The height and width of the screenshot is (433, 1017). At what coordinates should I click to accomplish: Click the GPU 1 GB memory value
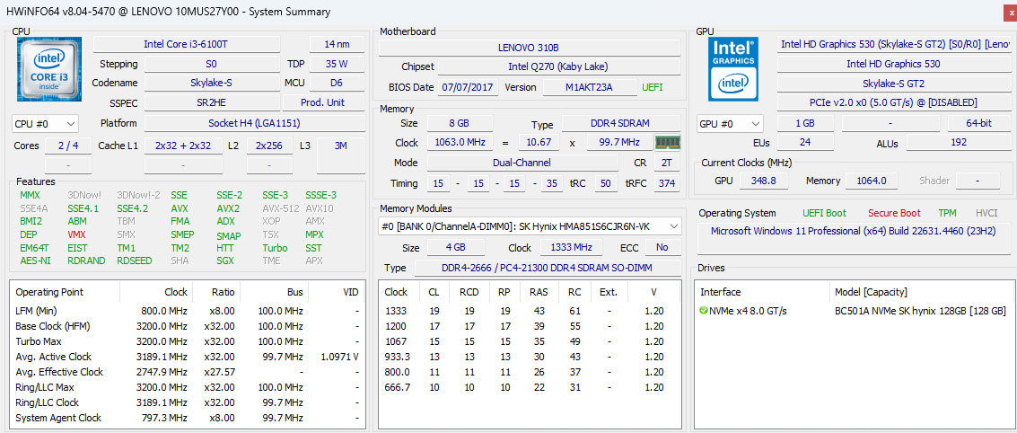(x=805, y=123)
